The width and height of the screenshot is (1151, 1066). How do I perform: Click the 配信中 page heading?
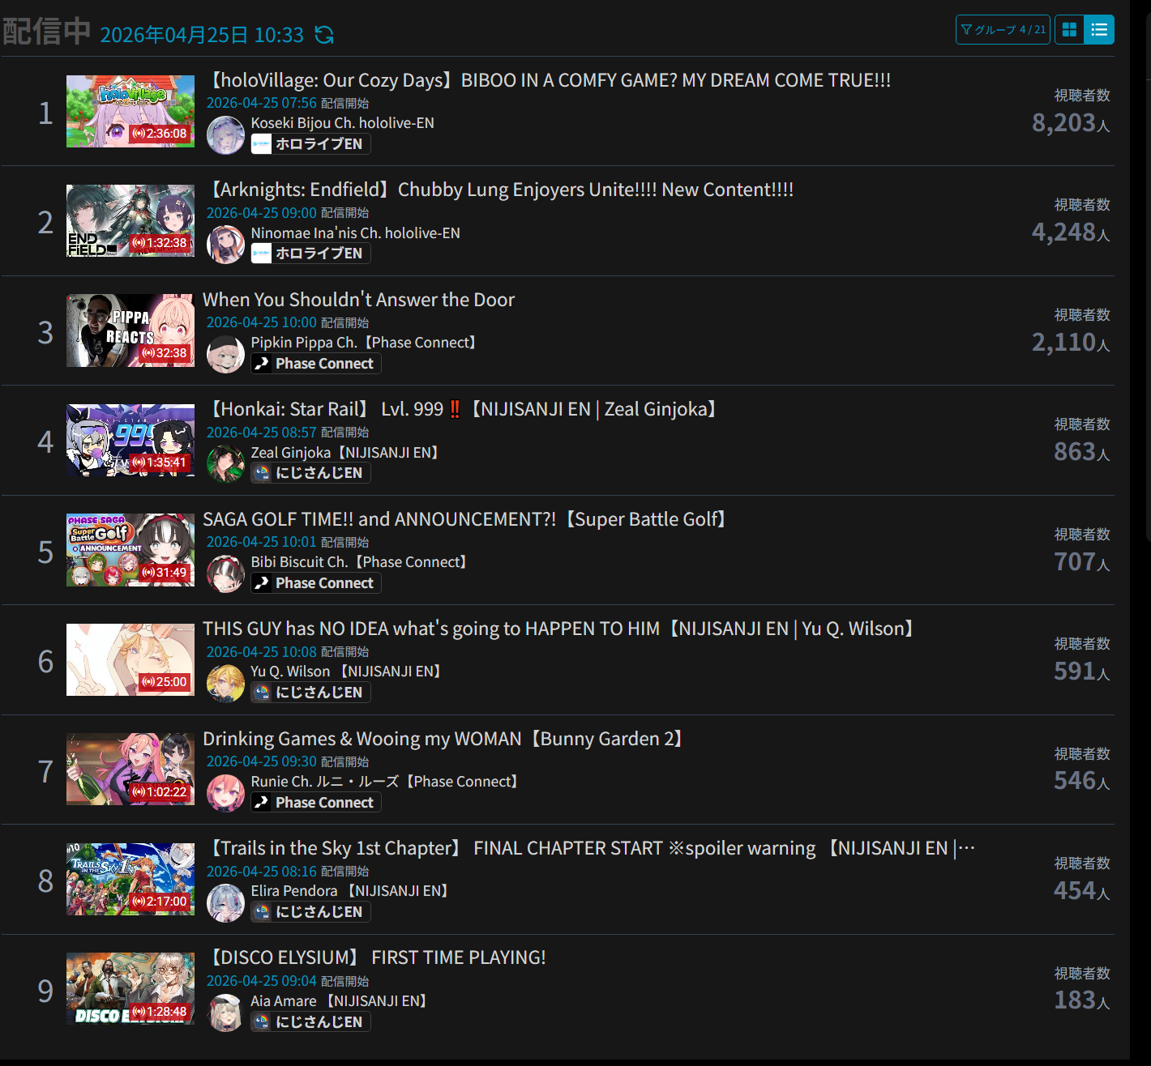pos(46,32)
